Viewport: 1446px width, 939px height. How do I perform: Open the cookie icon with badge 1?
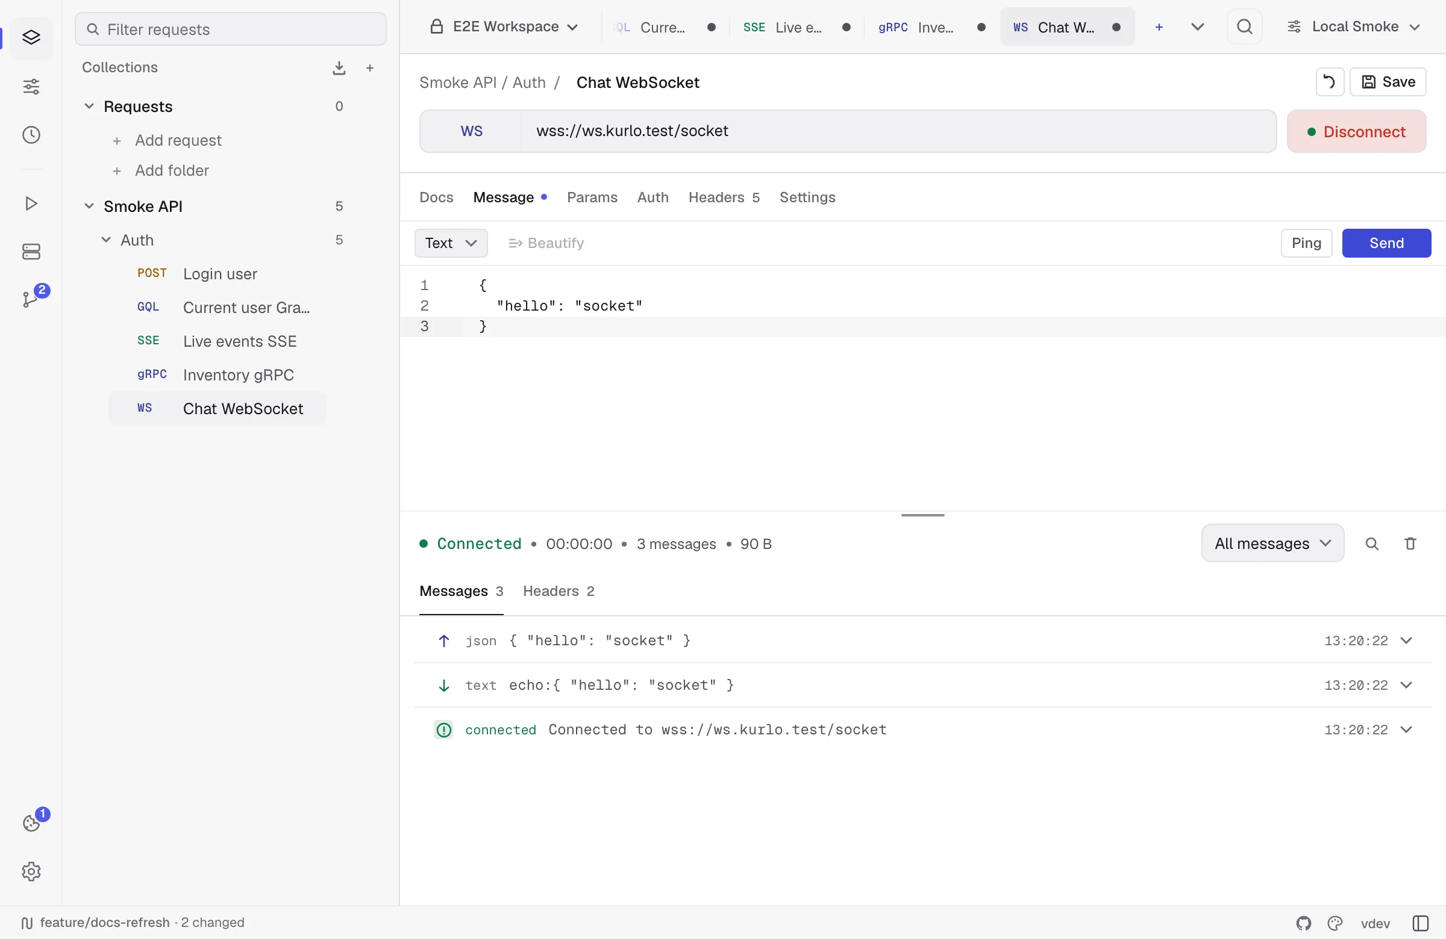pos(31,822)
